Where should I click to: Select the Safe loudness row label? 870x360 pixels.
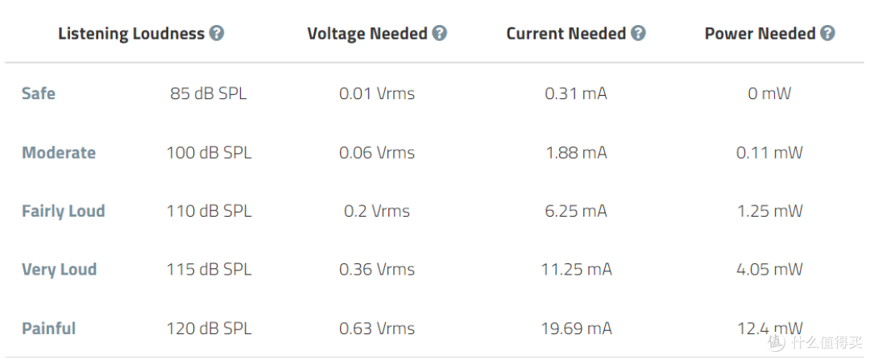[x=39, y=93]
